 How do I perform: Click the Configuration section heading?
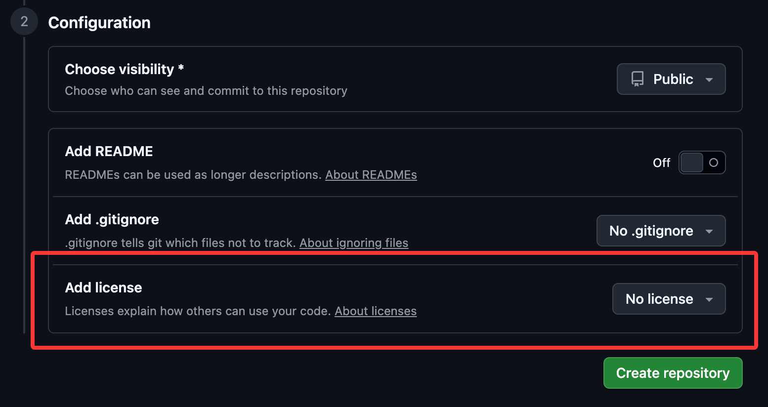99,23
